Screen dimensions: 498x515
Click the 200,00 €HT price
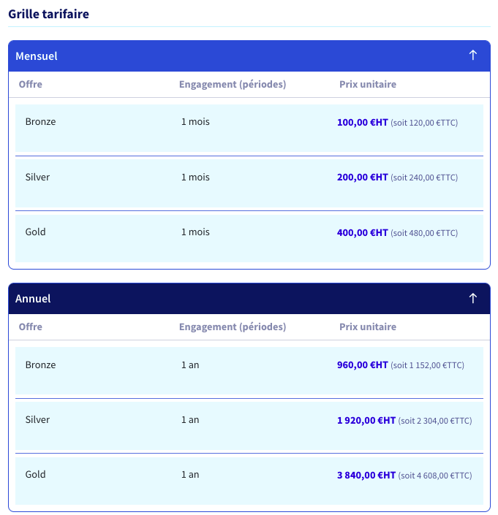362,178
